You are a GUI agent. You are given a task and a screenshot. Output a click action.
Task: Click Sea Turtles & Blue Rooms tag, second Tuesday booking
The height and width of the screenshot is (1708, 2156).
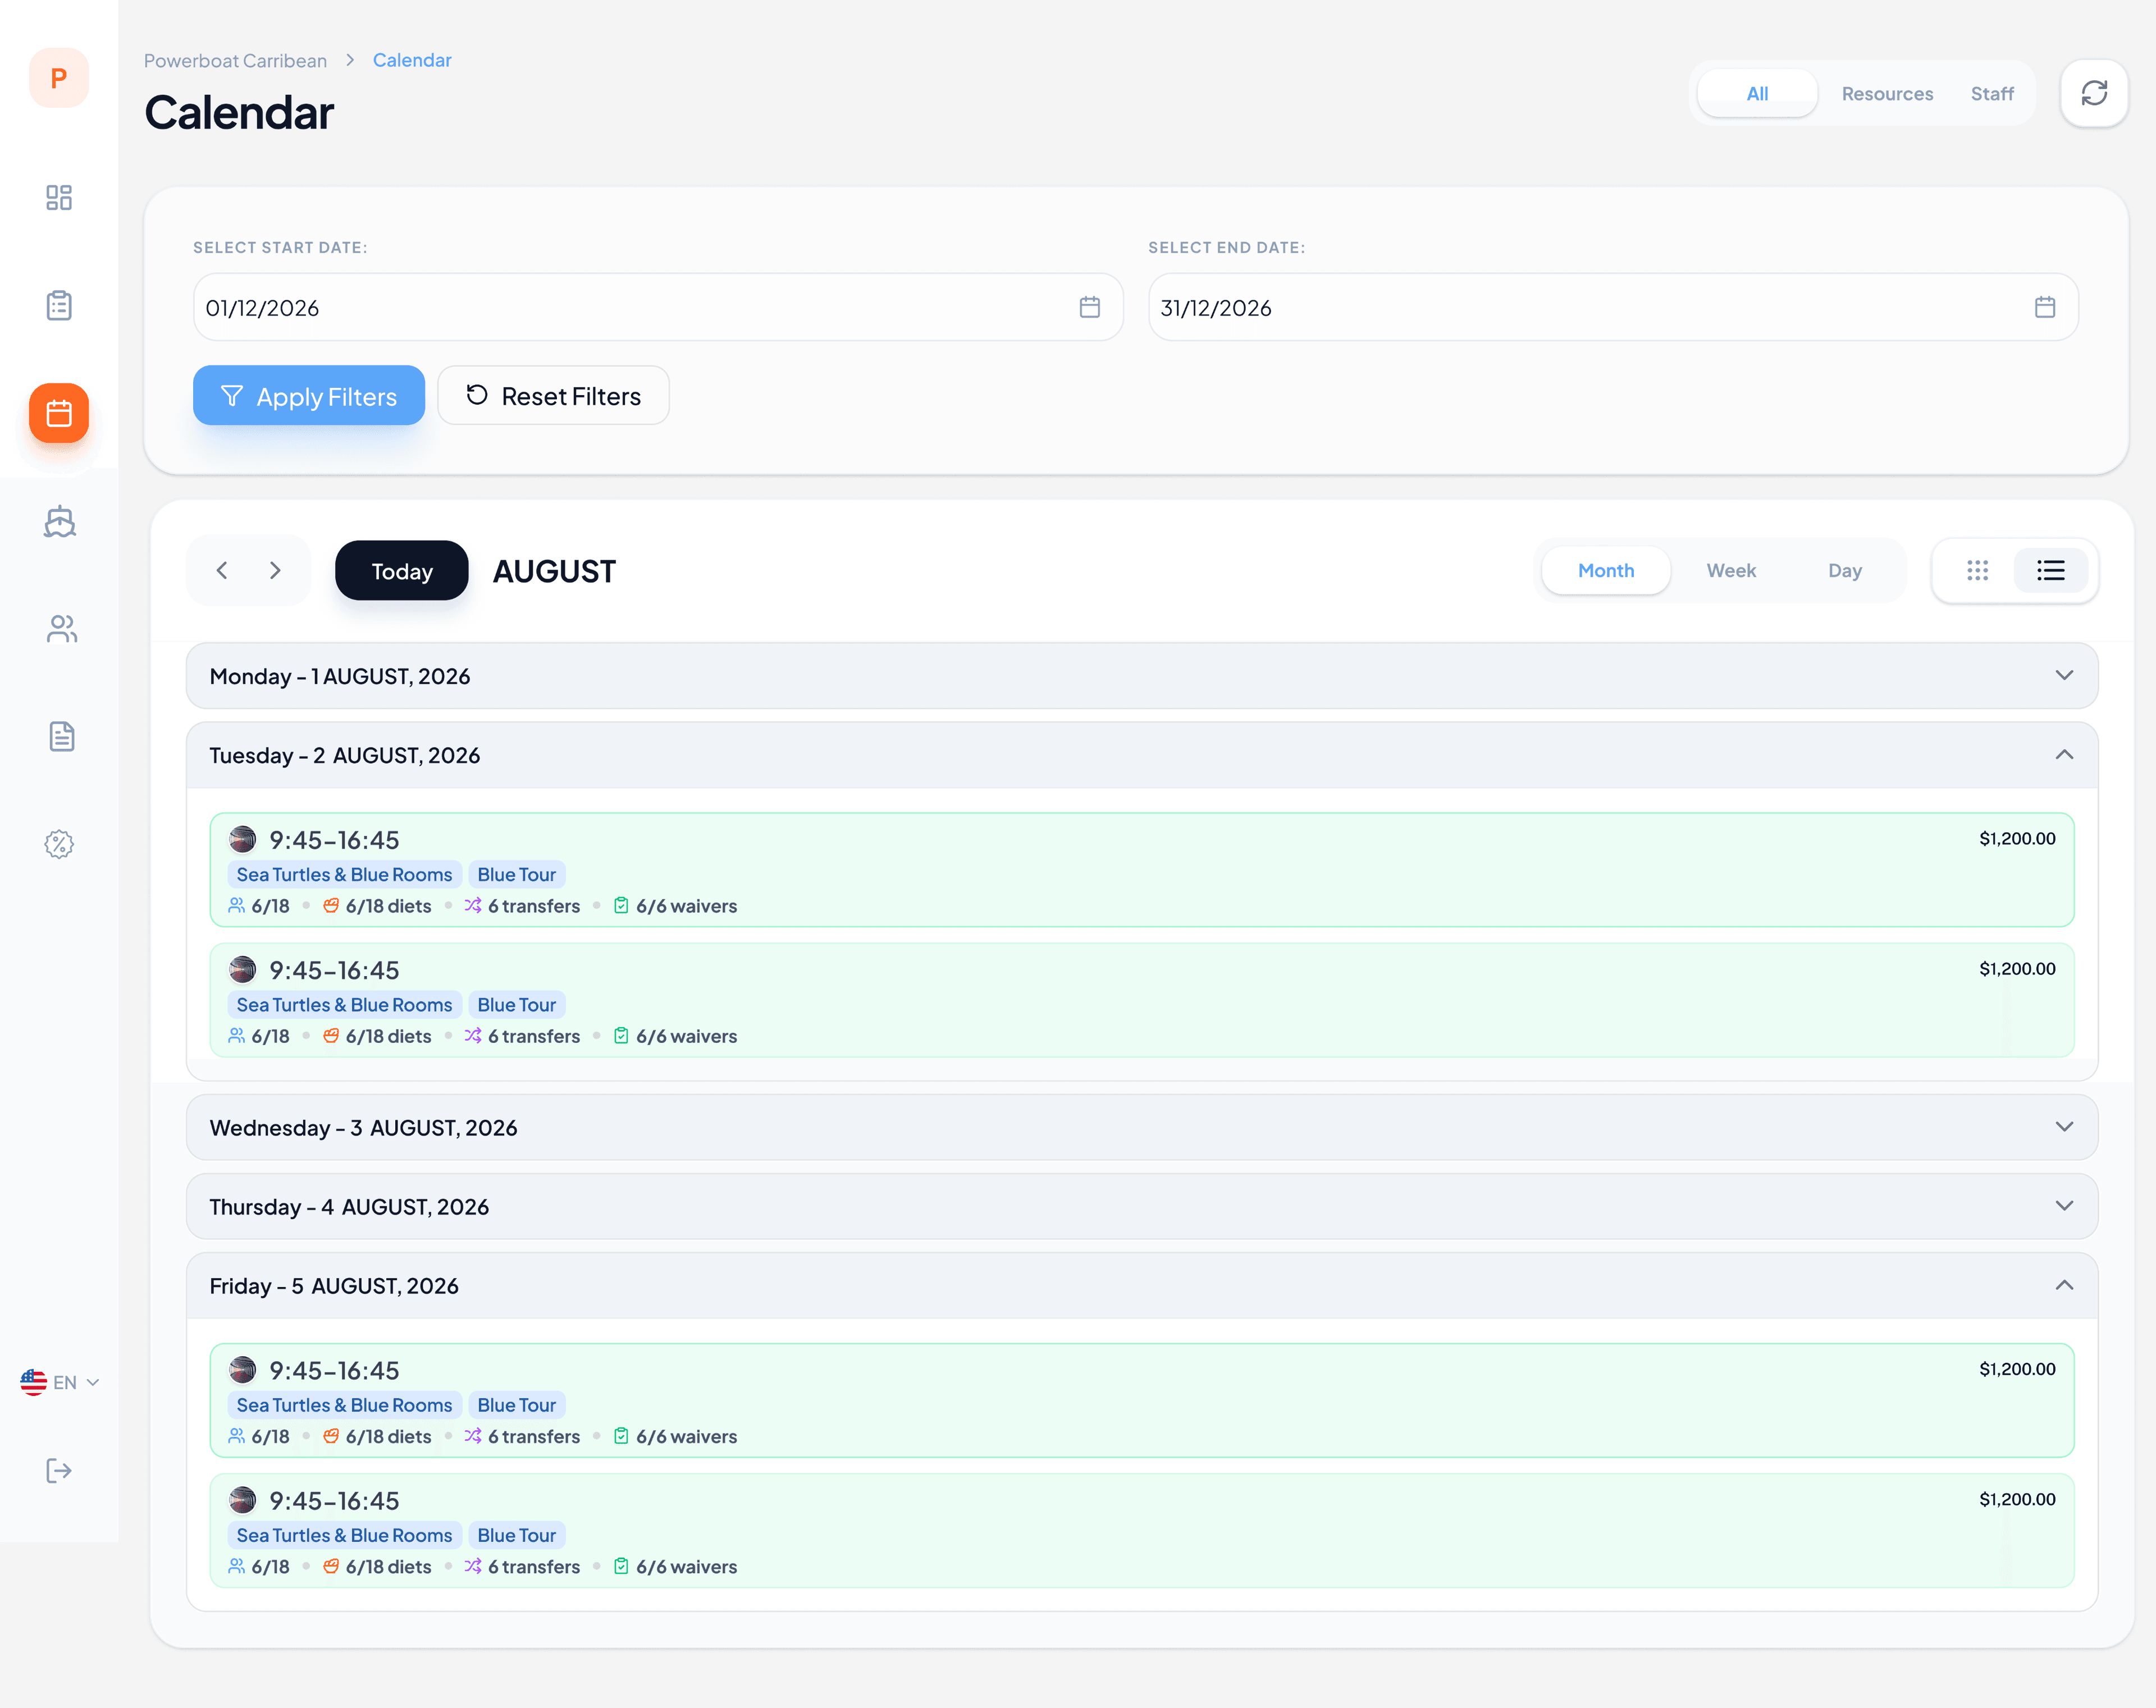click(x=345, y=1004)
